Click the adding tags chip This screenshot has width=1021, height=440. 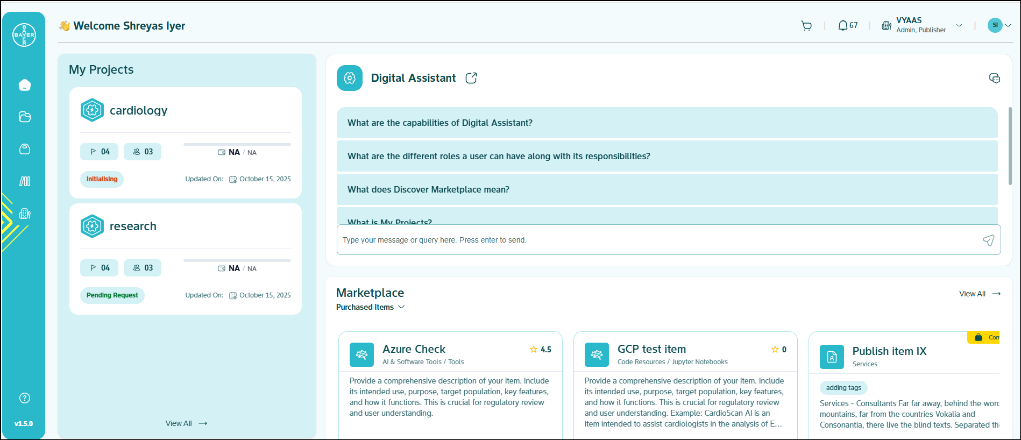pyautogui.click(x=843, y=388)
